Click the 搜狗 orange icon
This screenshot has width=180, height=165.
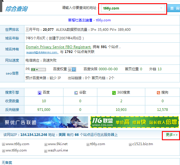click(158, 93)
